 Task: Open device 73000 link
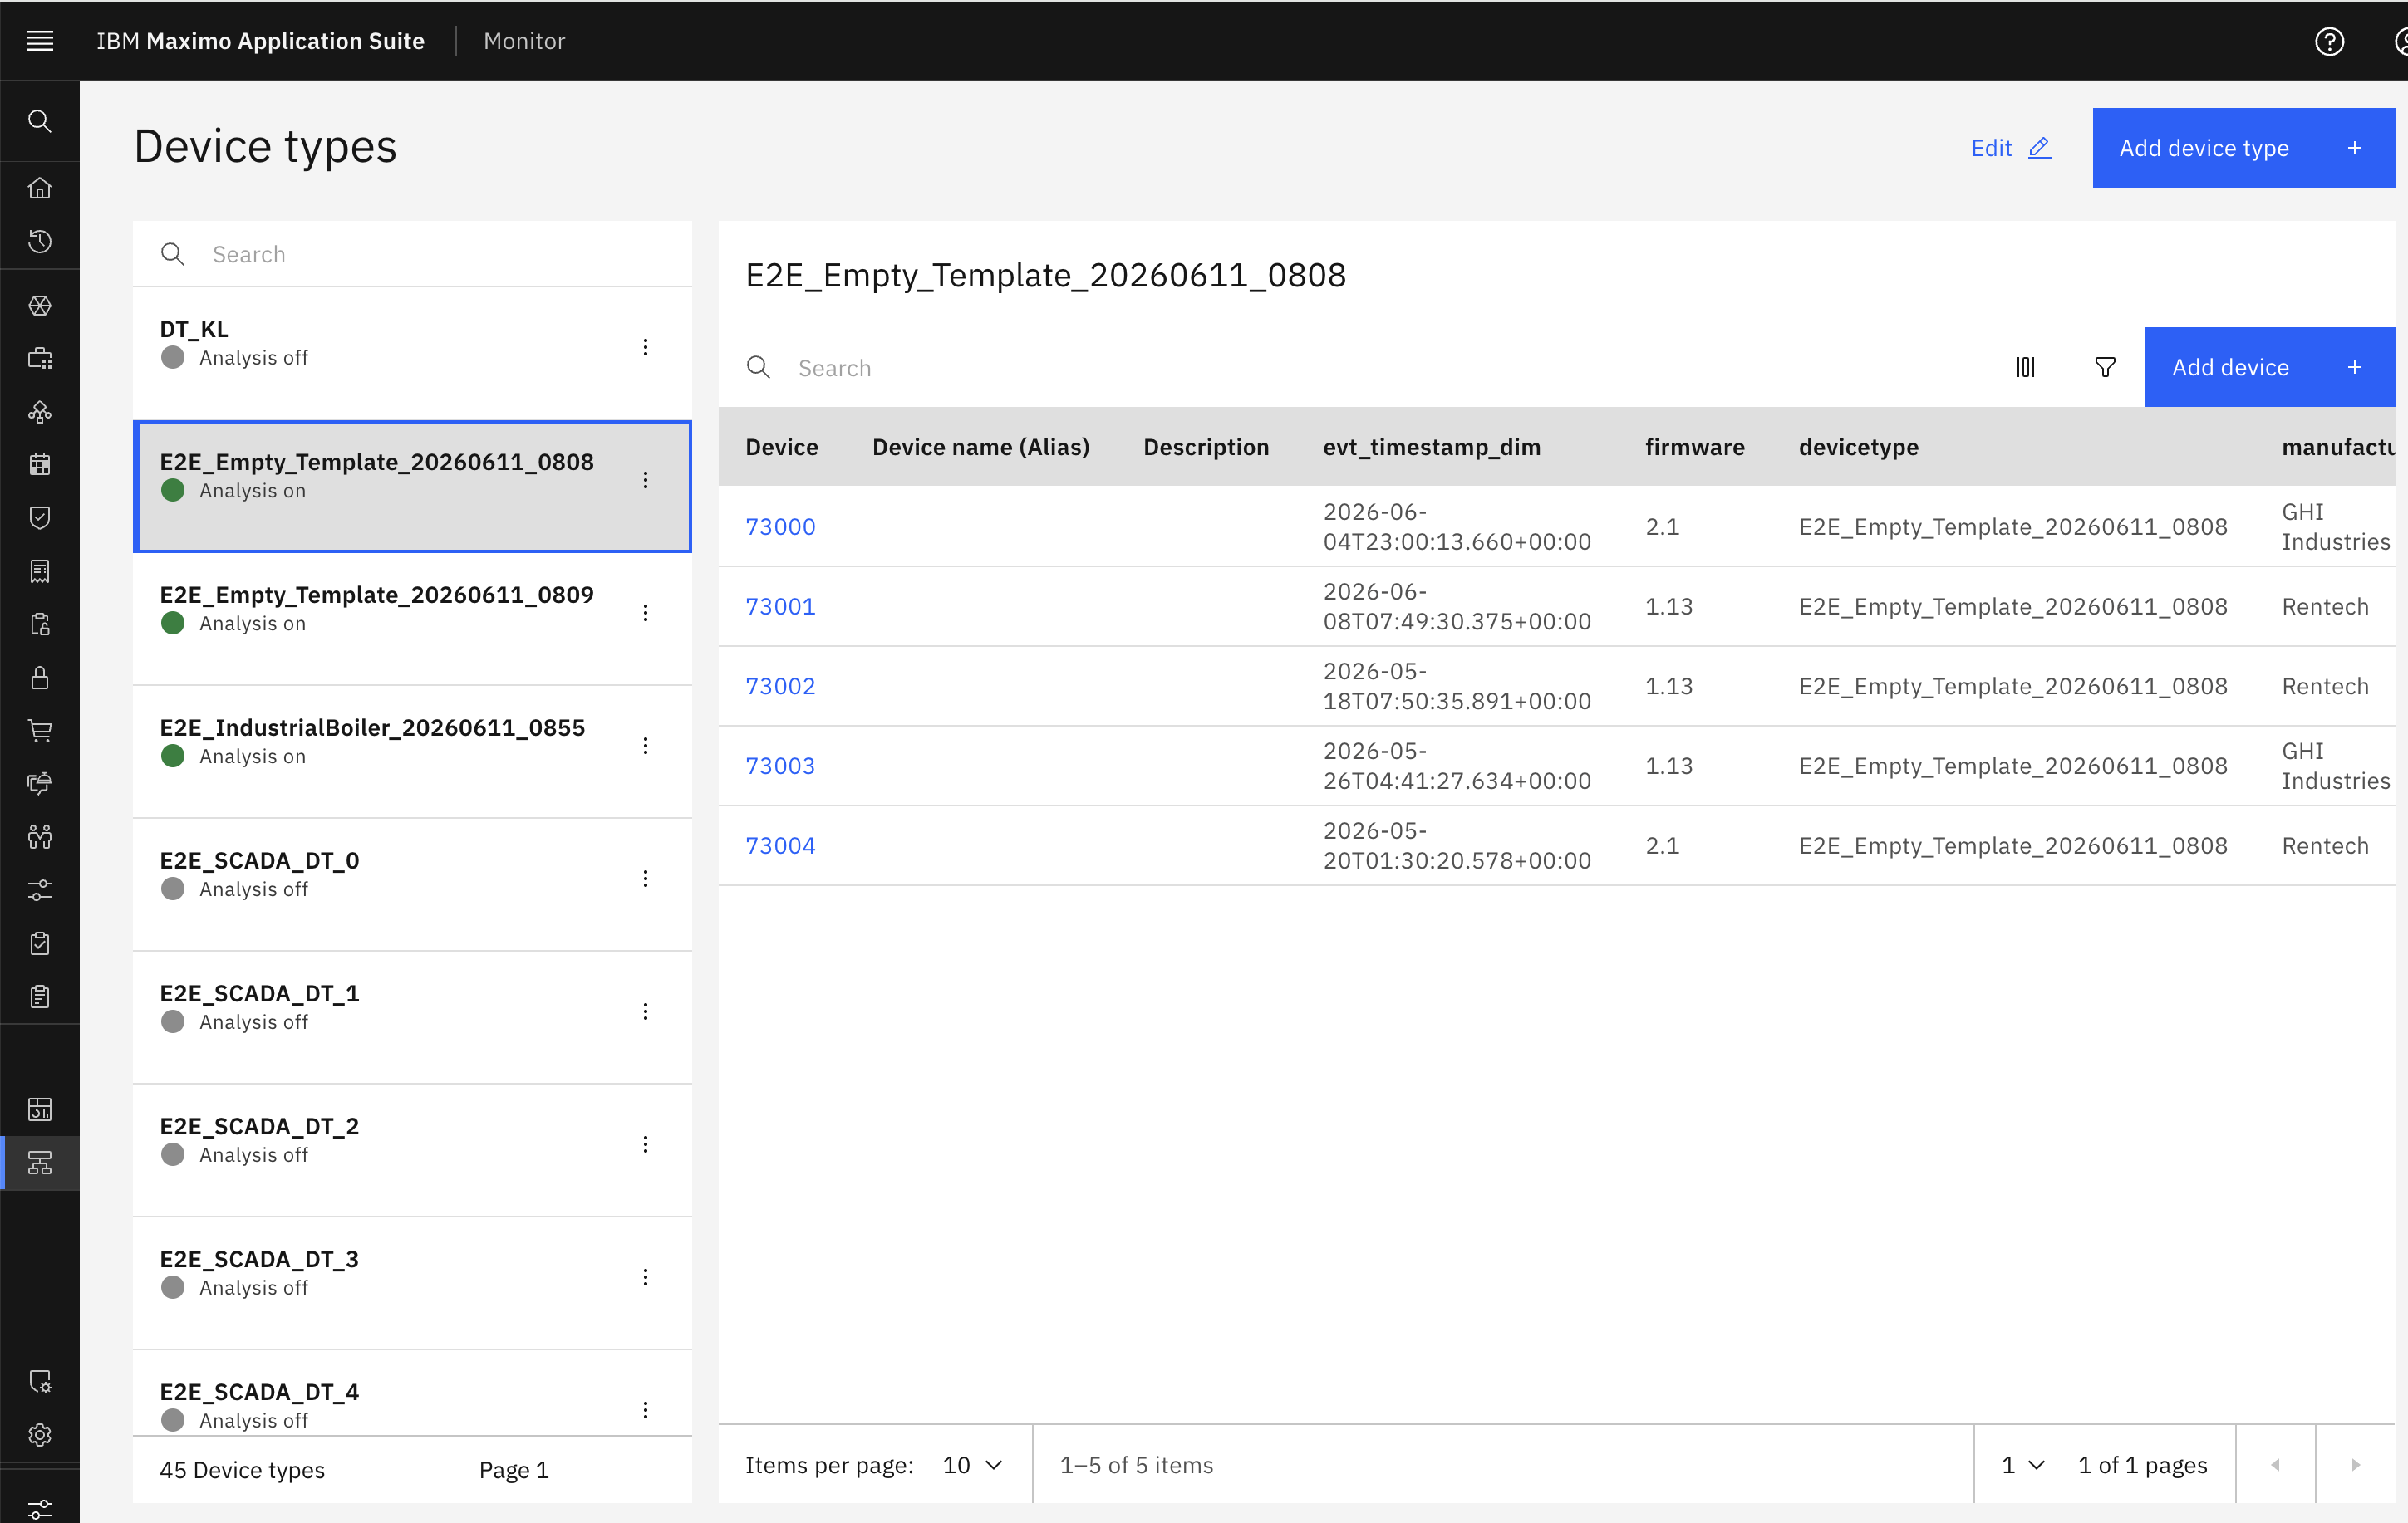pyautogui.click(x=780, y=526)
